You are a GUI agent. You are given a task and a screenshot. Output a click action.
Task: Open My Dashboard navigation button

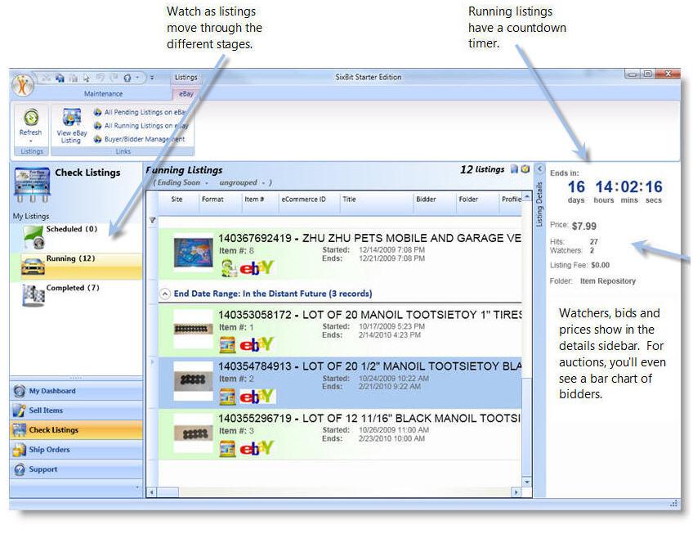point(76,391)
